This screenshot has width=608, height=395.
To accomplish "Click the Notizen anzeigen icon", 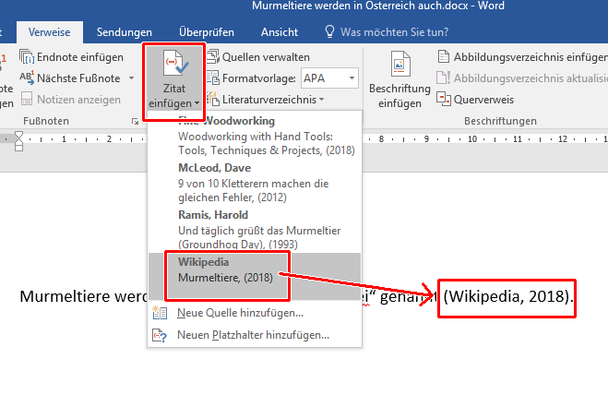I will [27, 99].
